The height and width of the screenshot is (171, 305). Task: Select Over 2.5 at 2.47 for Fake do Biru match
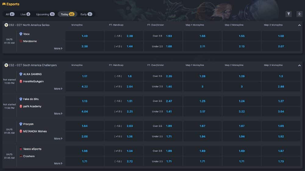(x=163, y=101)
